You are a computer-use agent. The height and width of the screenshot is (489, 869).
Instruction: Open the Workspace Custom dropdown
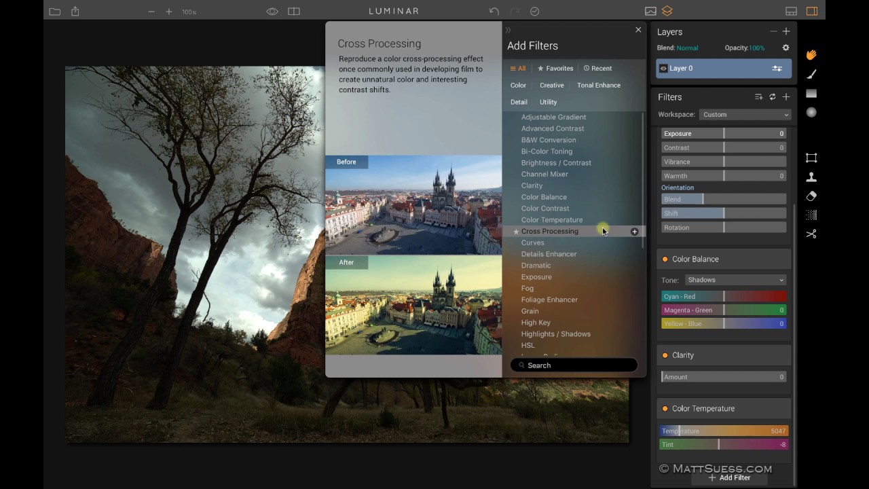[x=745, y=115]
